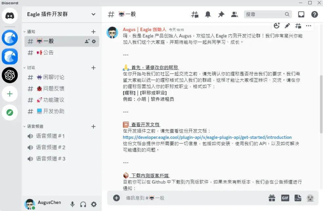Screen dimensions: 323x211
Task: Open user settings gear icon
Action: click(x=94, y=204)
